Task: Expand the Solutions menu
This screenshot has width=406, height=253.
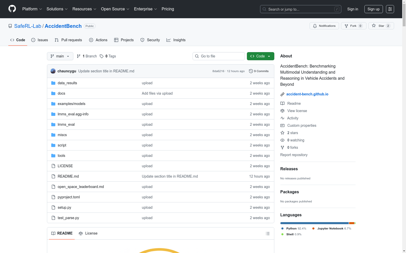Action: pos(57,9)
